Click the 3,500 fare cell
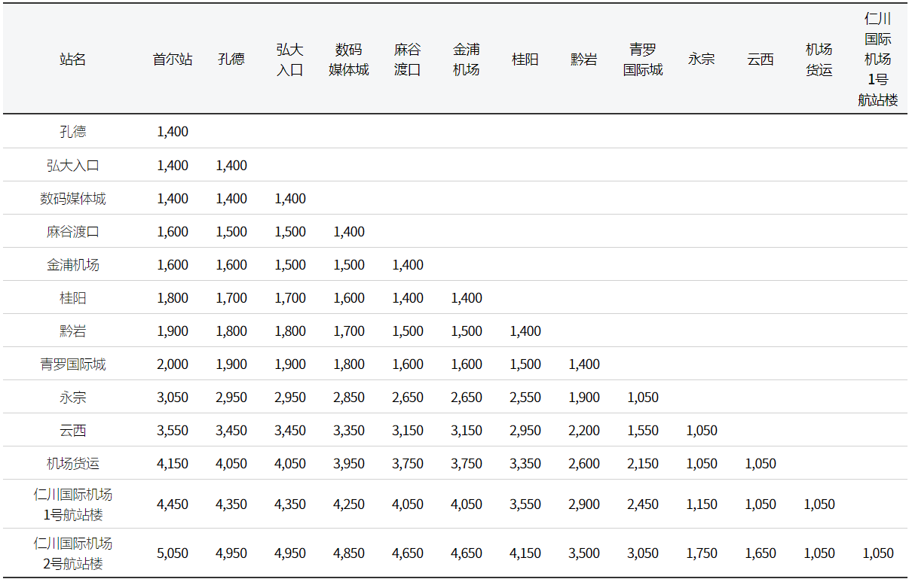 584,553
